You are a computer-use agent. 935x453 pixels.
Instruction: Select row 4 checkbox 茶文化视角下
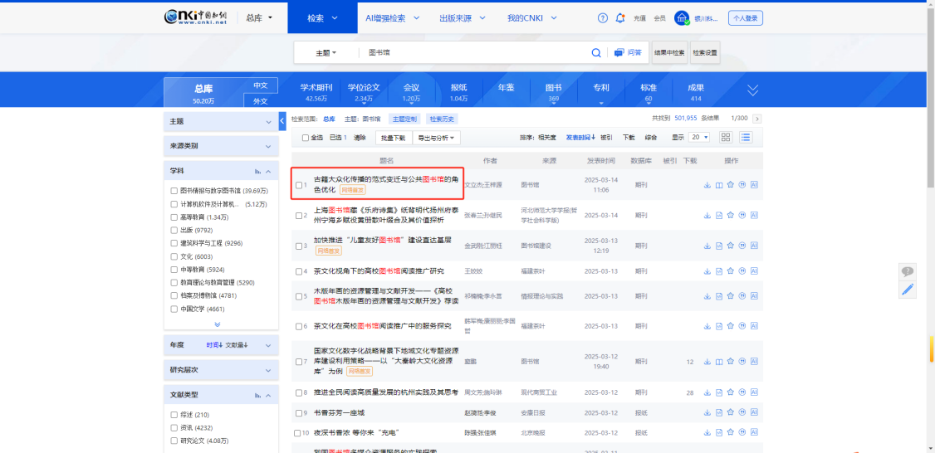(299, 271)
